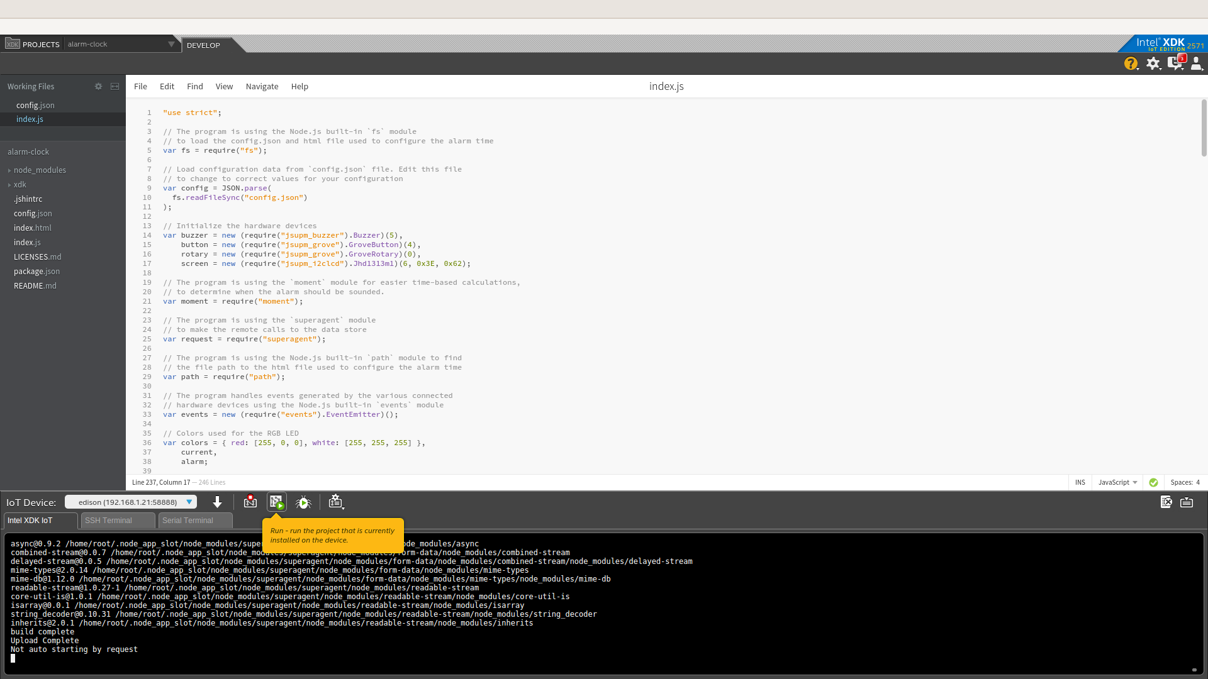The width and height of the screenshot is (1208, 679).
Task: Open the notifications chat icon with badge
Action: pyautogui.click(x=1176, y=63)
